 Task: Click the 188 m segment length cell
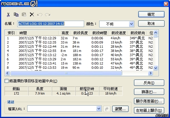(77, 55)
